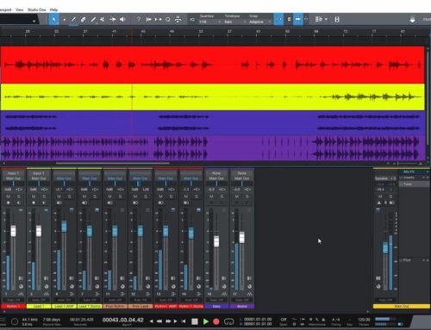Image resolution: width=431 pixels, height=330 pixels.
Task: Click the metronome icon in transport bar
Action: click(x=323, y=319)
